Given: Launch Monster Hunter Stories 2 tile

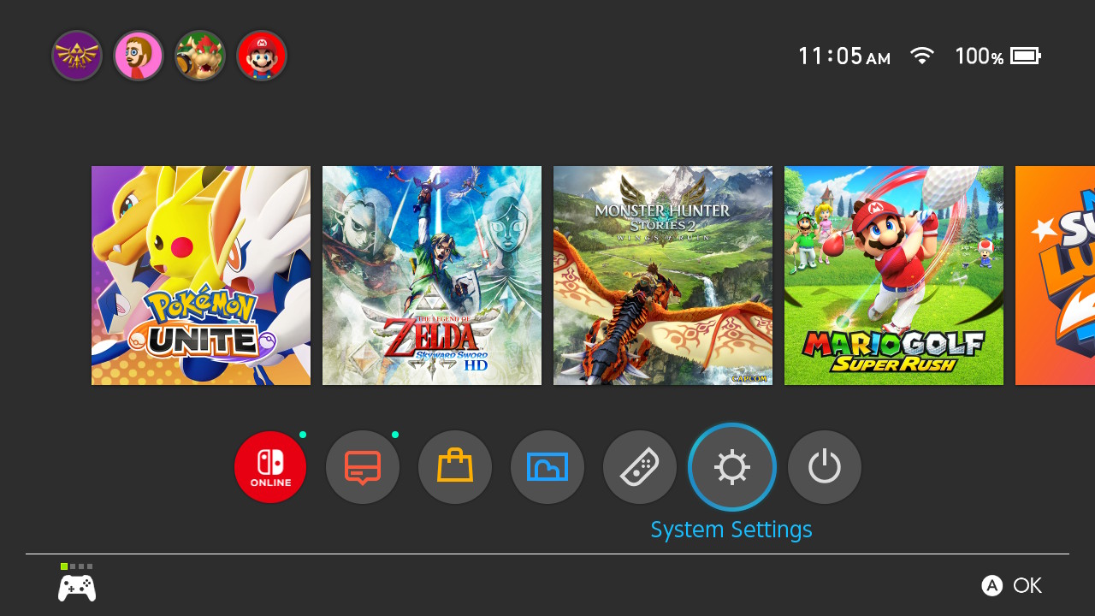Looking at the screenshot, I should 663,275.
